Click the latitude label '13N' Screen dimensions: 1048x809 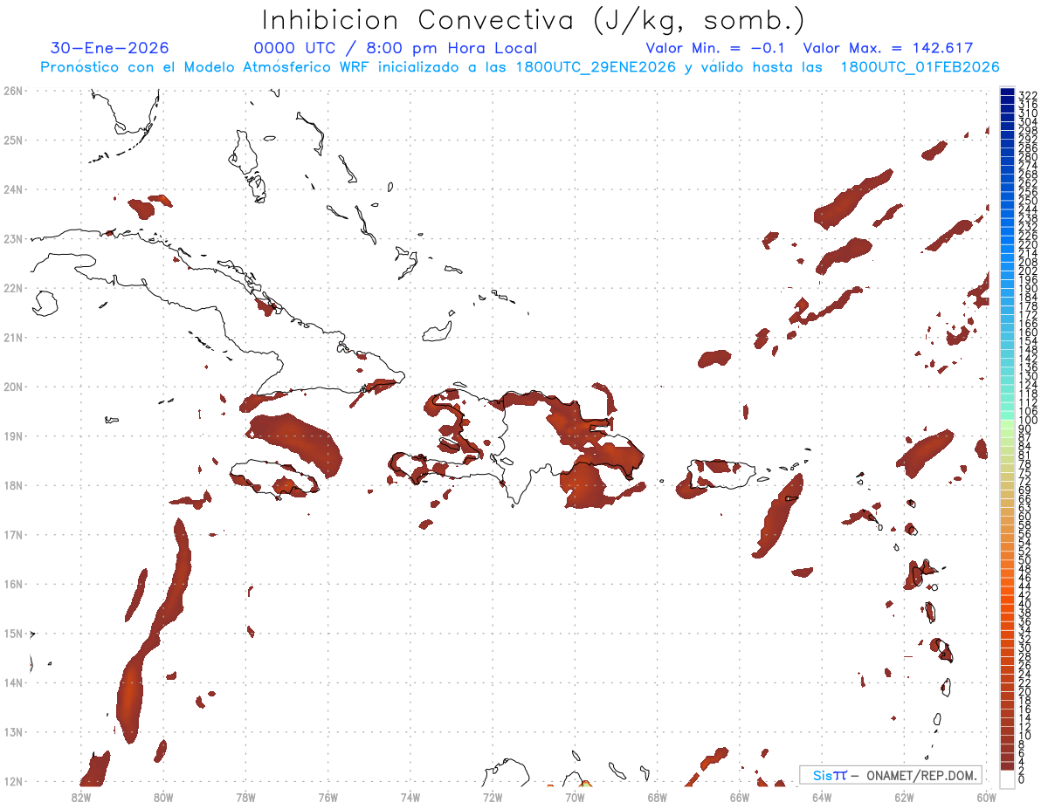coord(13,731)
